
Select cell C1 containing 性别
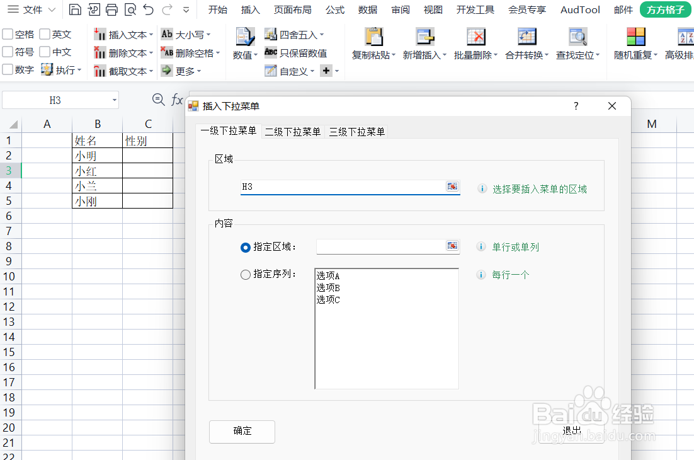click(x=147, y=141)
